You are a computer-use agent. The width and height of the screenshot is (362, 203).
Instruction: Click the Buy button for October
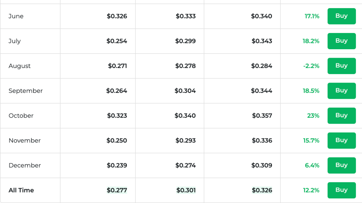coord(341,116)
